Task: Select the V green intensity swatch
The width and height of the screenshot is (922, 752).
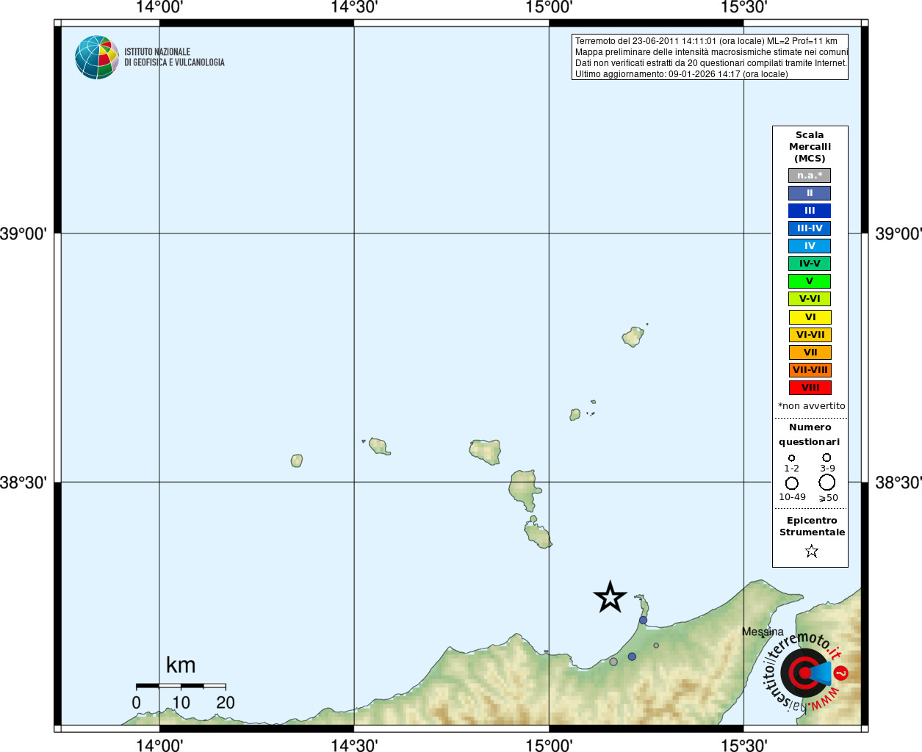Action: point(810,281)
